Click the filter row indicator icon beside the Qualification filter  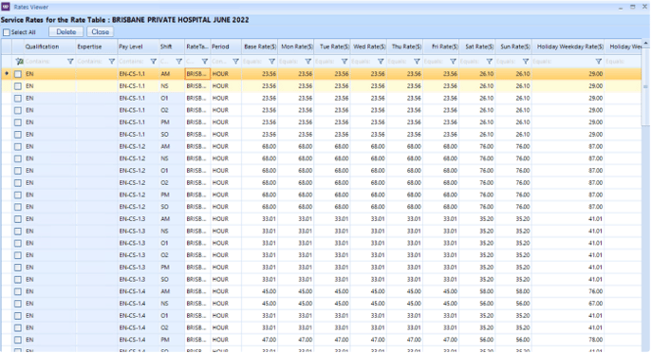(x=19, y=61)
